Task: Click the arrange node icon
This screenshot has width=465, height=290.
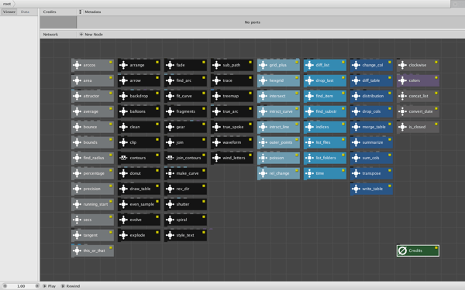Action: click(x=124, y=65)
